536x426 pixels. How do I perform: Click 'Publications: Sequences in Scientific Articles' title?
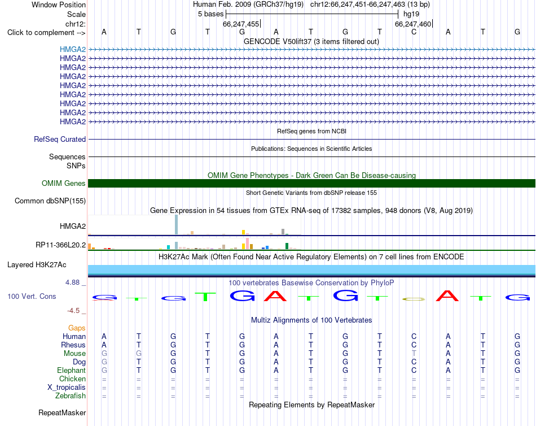[311, 149]
